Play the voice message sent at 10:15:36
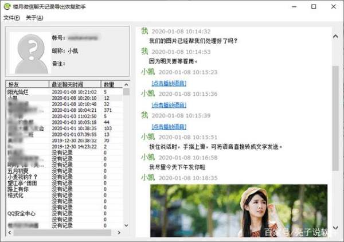This screenshot has width=344, height=242. [x=169, y=105]
